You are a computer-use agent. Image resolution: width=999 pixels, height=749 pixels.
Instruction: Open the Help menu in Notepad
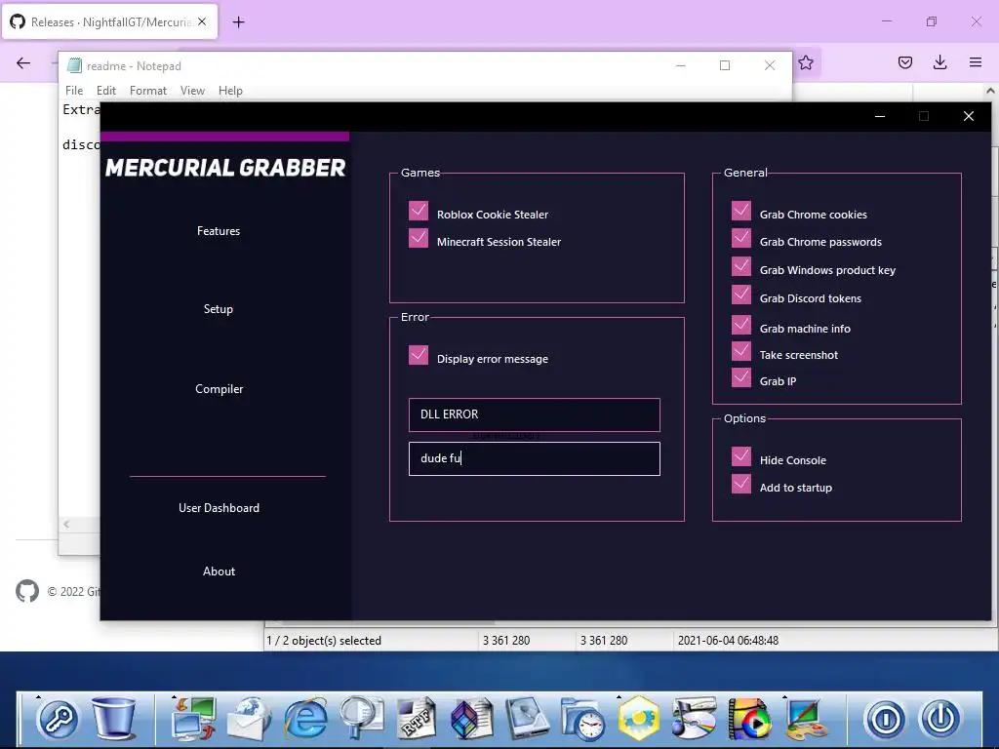tap(230, 91)
